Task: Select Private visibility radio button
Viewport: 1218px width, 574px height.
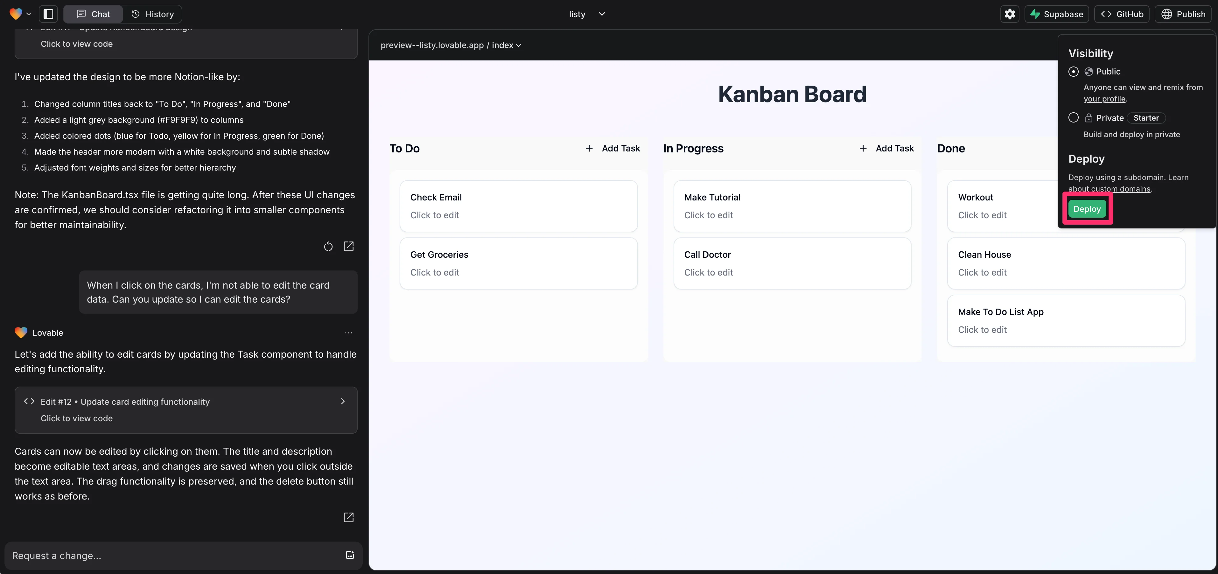Action: 1073,118
